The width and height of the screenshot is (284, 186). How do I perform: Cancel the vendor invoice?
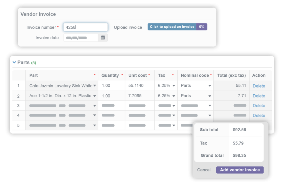point(204,170)
